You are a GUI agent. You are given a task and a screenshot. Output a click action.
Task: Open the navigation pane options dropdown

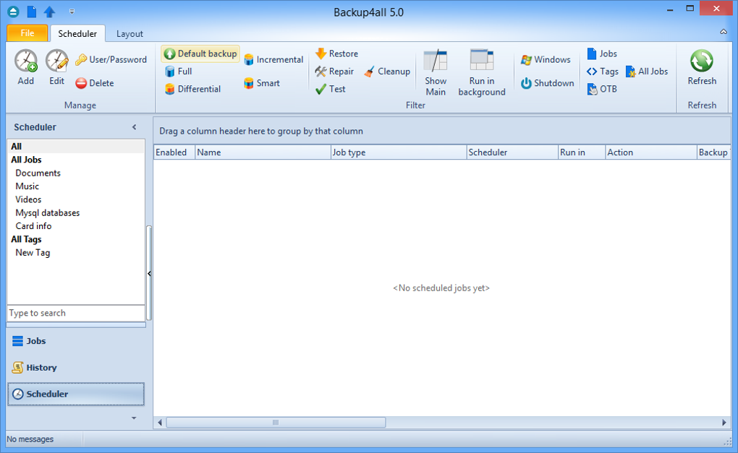pos(134,418)
